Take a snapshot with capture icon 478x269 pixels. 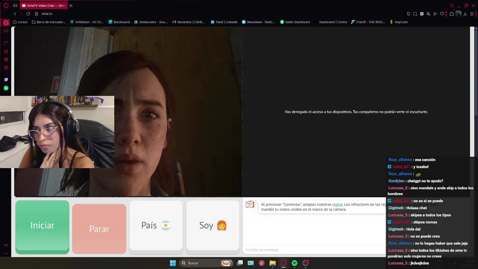coord(415,14)
